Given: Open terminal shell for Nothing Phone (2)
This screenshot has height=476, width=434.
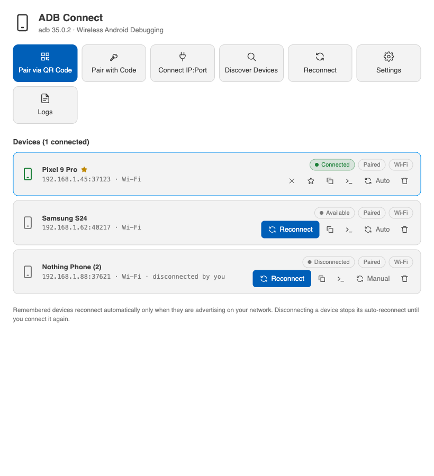Looking at the screenshot, I should coord(341,279).
